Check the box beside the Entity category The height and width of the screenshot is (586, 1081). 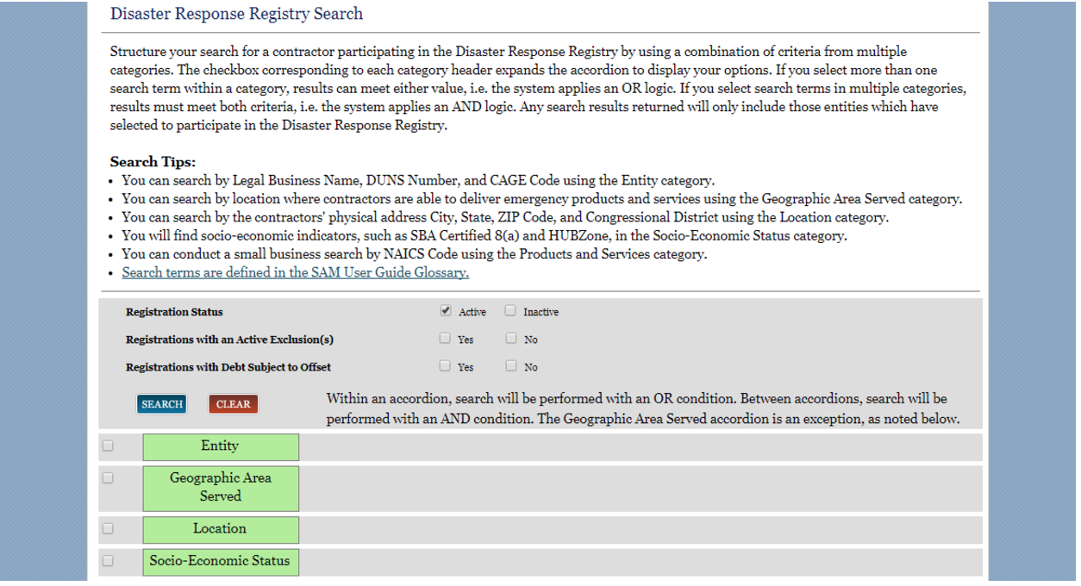click(x=108, y=445)
